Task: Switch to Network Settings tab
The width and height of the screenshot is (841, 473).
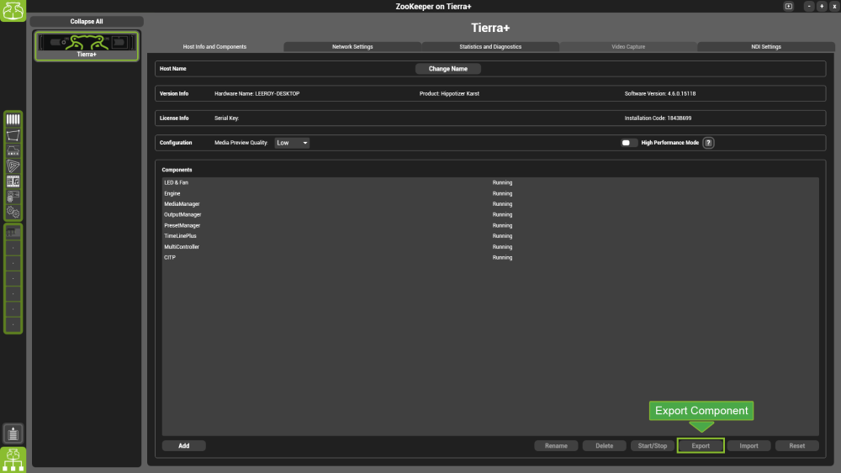Action: (352, 46)
